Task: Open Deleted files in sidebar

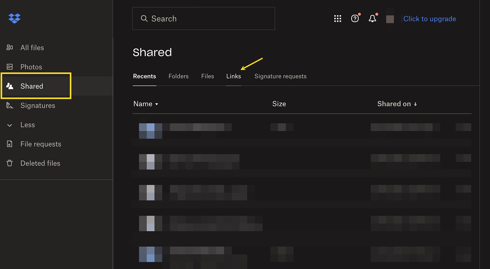Action: [x=40, y=163]
